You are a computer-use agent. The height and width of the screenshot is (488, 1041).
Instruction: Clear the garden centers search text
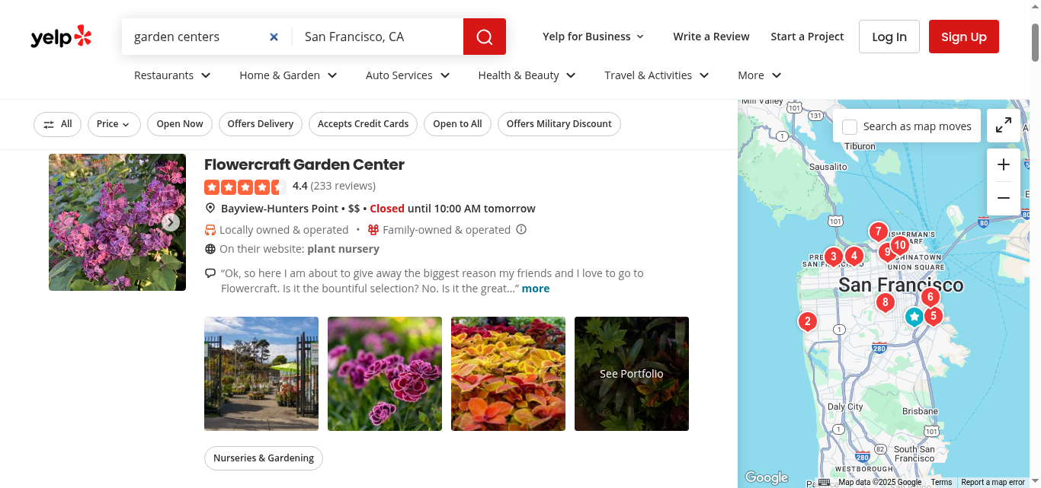pyautogui.click(x=274, y=37)
